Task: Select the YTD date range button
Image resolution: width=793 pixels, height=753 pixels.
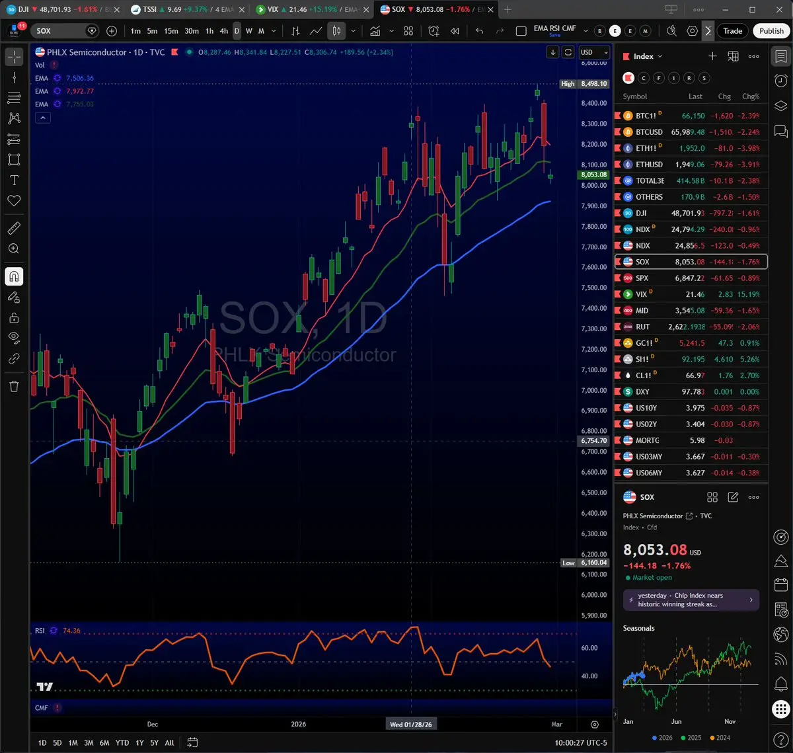Action: pos(122,742)
